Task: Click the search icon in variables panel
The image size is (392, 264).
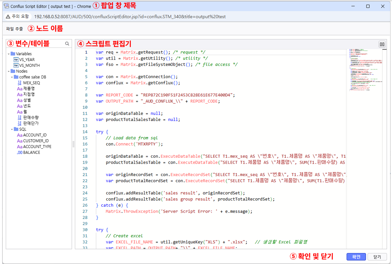Action: pos(67,44)
